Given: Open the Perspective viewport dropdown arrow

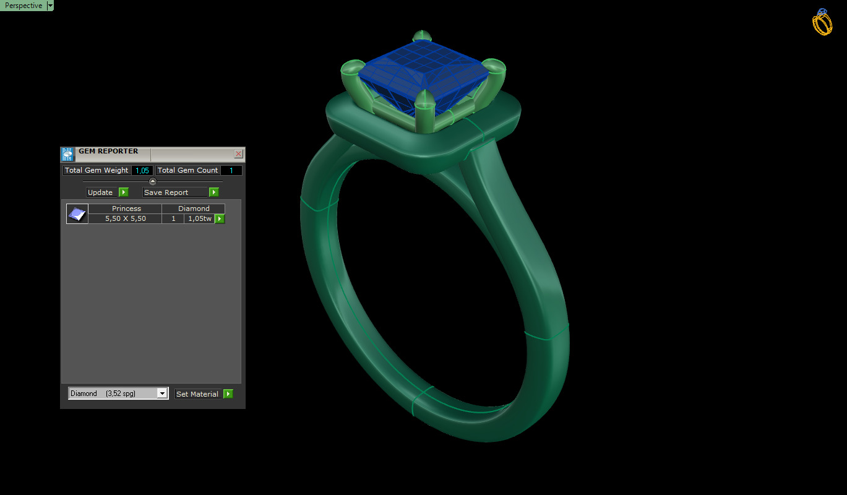Looking at the screenshot, I should tap(50, 6).
